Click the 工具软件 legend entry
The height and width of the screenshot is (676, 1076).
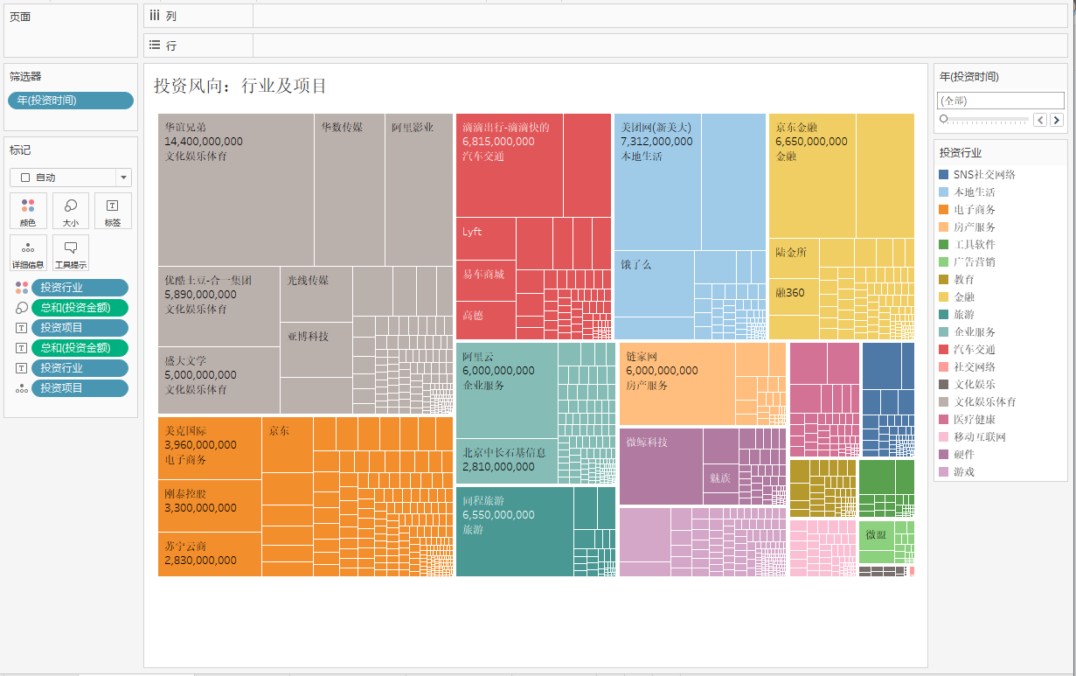(x=974, y=245)
